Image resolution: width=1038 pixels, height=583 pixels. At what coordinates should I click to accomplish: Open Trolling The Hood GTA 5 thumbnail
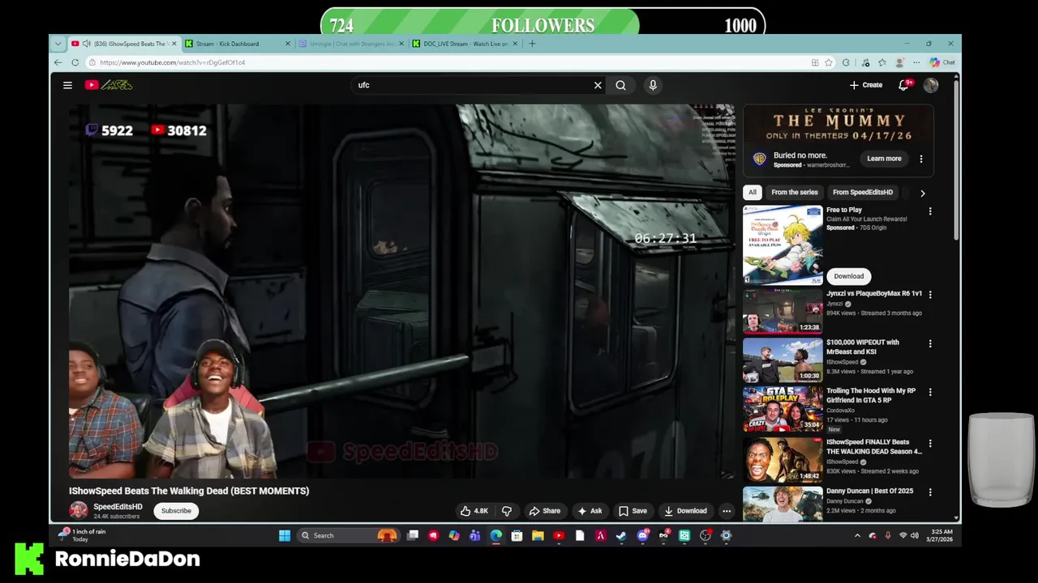(783, 409)
